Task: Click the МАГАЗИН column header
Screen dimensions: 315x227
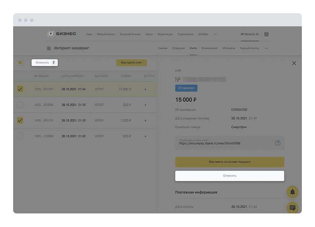Action: click(101, 76)
